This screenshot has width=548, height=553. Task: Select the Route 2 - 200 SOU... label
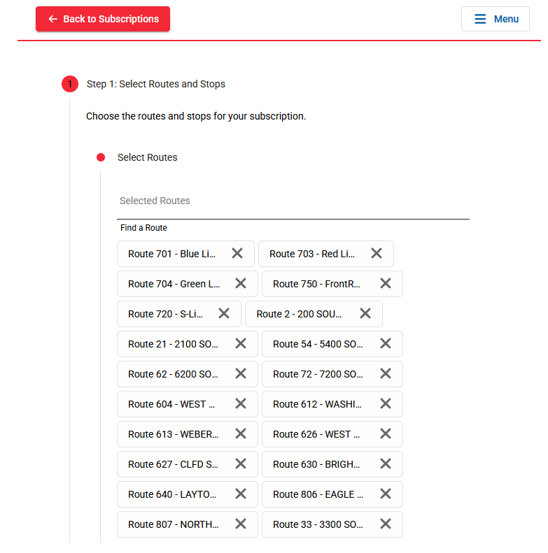[299, 314]
